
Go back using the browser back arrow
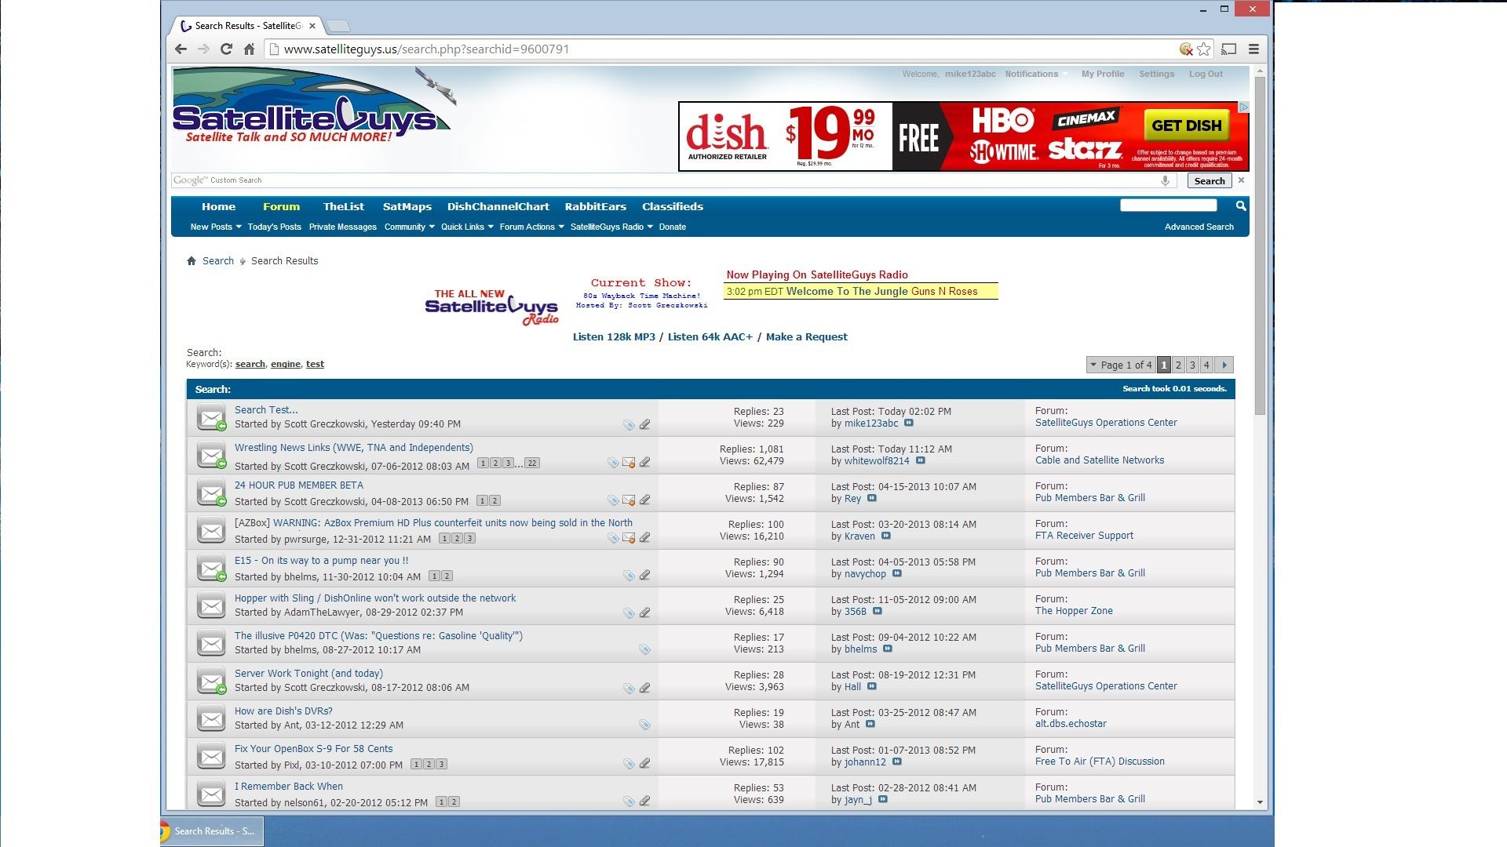181,49
